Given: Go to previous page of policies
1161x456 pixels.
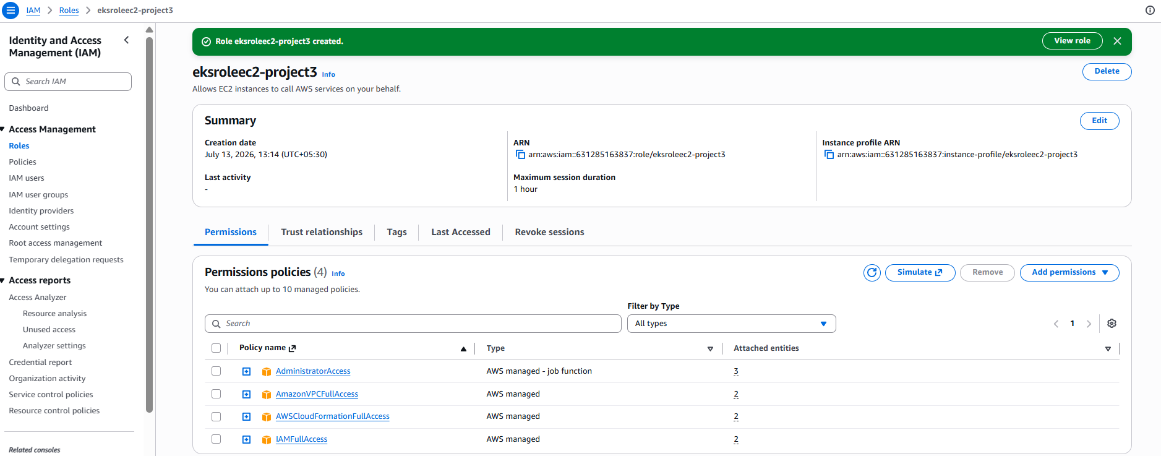Looking at the screenshot, I should (x=1056, y=324).
